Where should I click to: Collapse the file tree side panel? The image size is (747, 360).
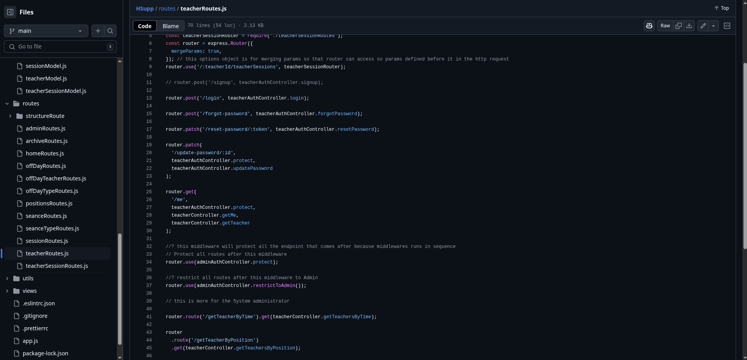pos(10,12)
